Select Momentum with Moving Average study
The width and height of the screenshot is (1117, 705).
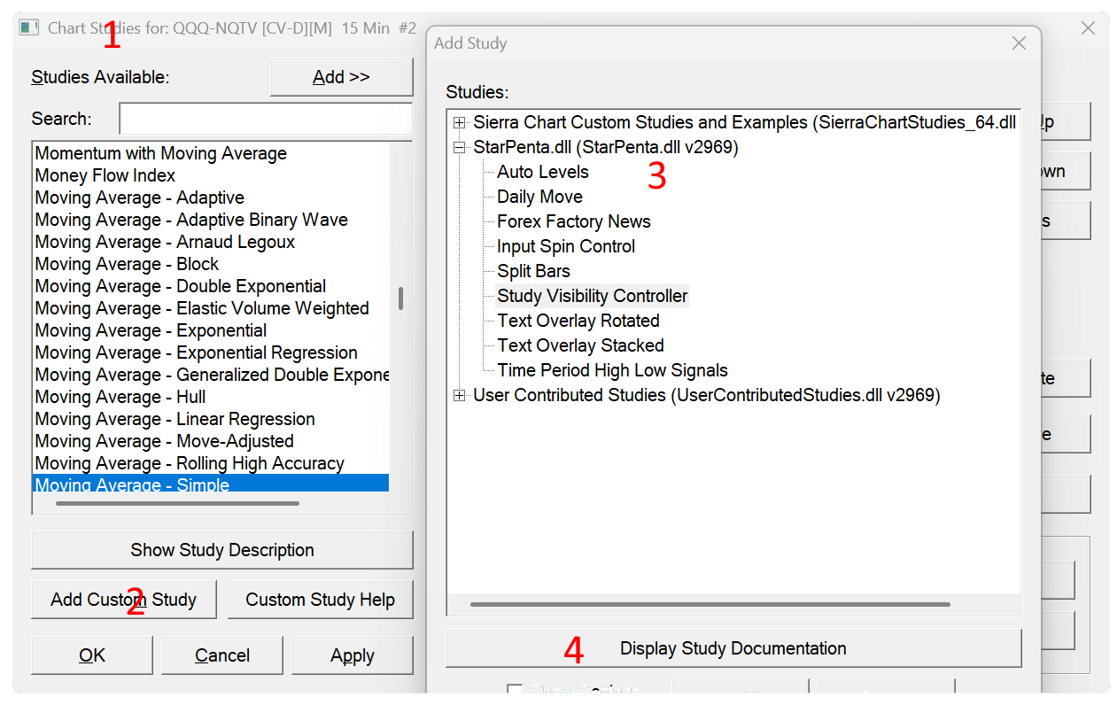[x=161, y=153]
